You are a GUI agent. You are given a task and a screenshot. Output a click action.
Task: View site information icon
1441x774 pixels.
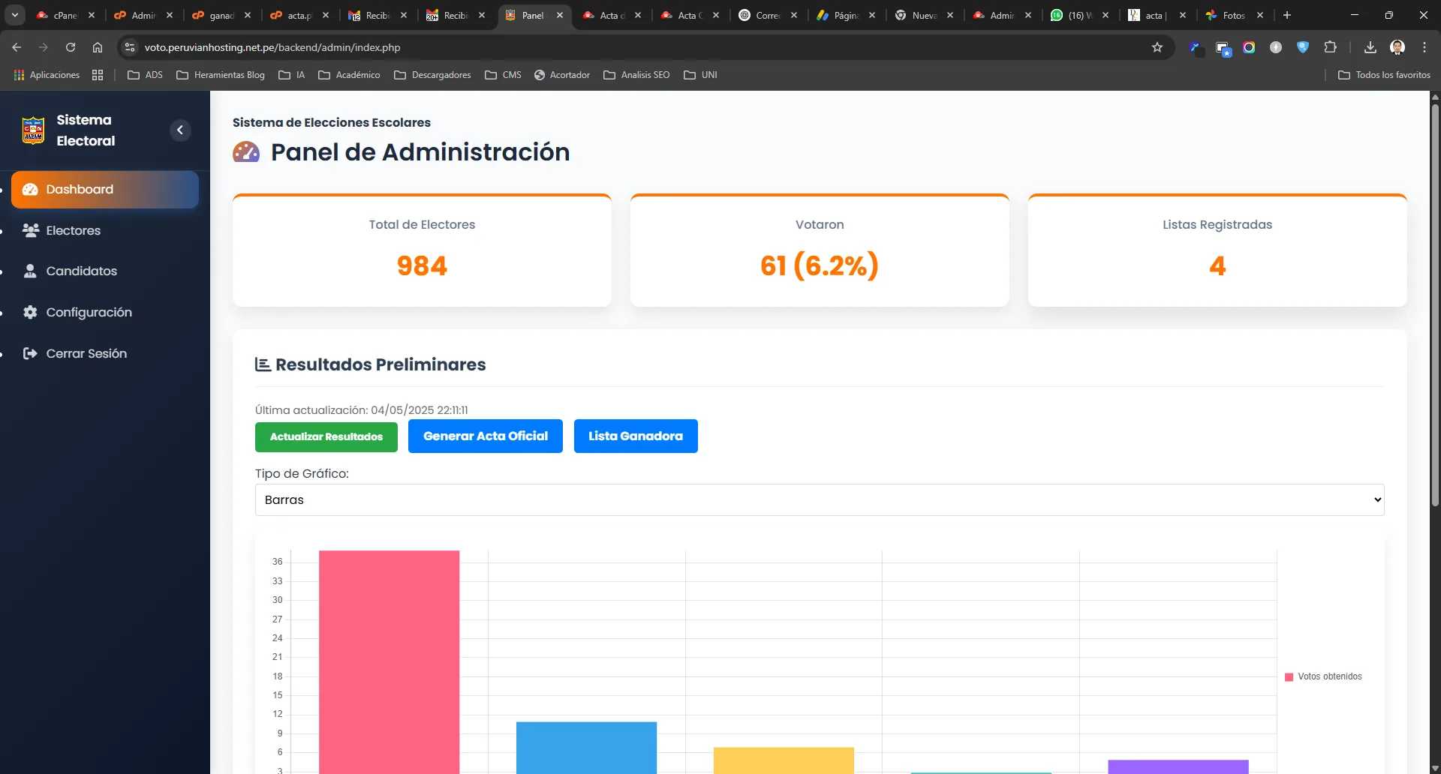tap(130, 47)
